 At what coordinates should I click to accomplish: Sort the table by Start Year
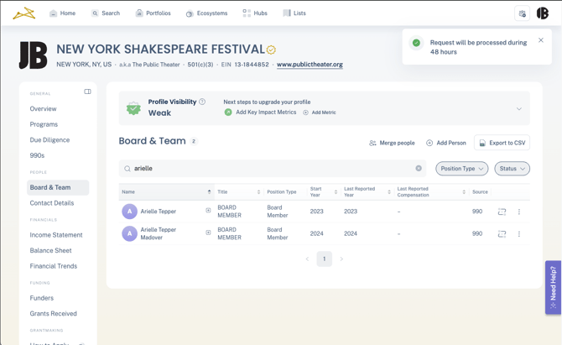click(336, 192)
